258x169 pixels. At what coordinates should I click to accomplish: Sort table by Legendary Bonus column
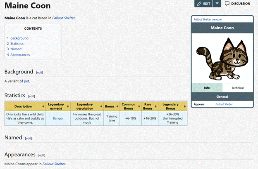172,106
